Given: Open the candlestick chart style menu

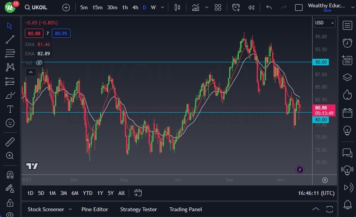Looking at the screenshot, I should pos(177,7).
